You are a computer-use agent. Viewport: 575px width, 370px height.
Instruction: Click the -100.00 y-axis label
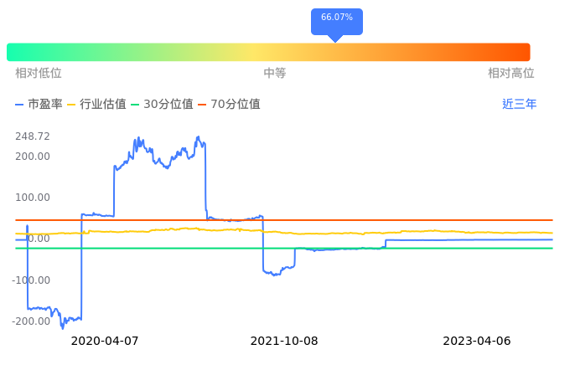pyautogui.click(x=33, y=280)
